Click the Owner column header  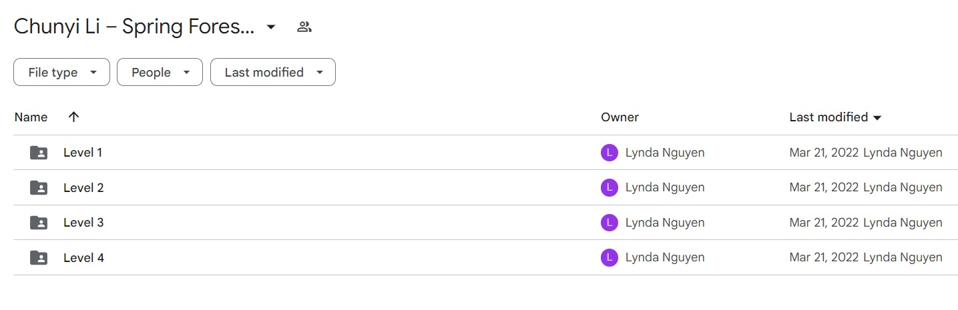(x=620, y=117)
